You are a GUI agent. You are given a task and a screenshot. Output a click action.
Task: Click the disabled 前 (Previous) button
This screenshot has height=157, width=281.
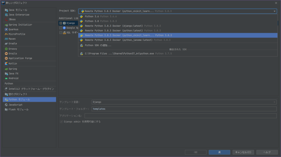tap(196, 152)
